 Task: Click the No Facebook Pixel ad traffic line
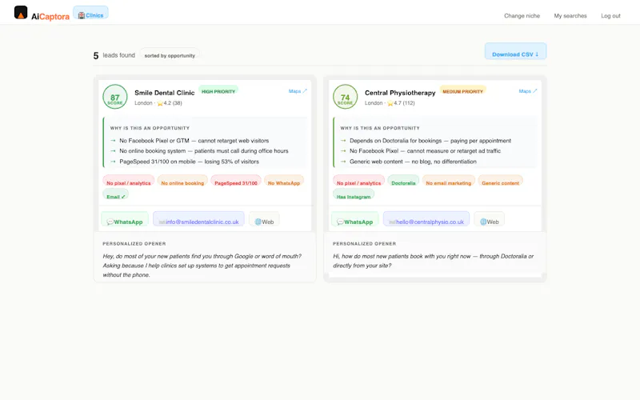(x=425, y=150)
